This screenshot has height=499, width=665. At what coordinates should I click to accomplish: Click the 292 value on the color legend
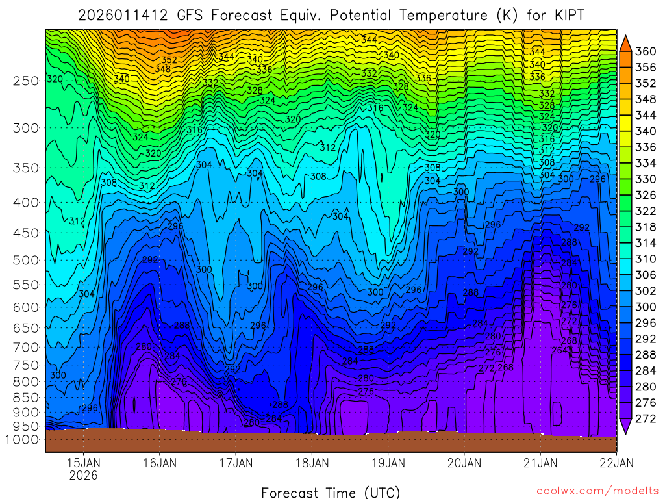(x=646, y=339)
